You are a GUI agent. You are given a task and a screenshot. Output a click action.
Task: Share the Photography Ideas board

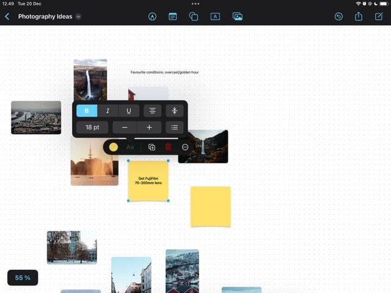pyautogui.click(x=359, y=16)
